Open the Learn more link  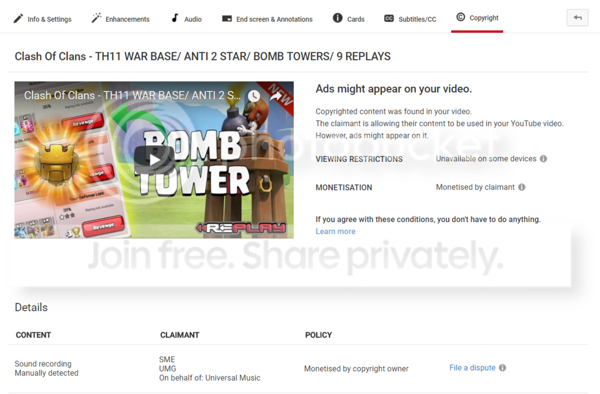click(x=335, y=232)
